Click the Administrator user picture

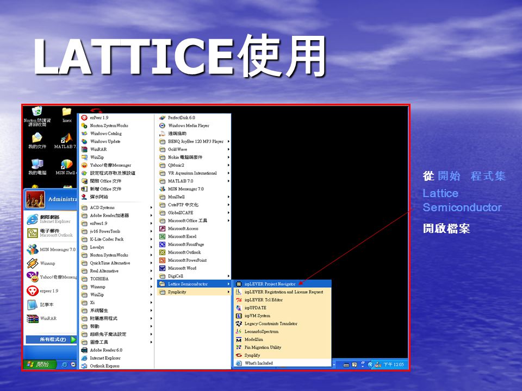point(35,199)
